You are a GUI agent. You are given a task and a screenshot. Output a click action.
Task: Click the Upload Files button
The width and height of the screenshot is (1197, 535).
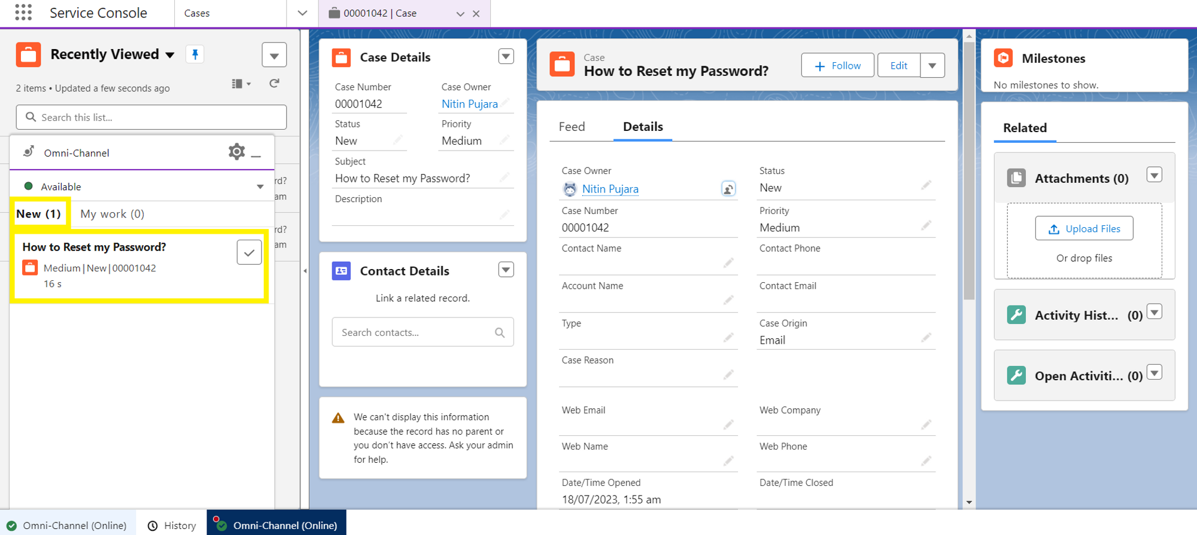[1084, 228]
